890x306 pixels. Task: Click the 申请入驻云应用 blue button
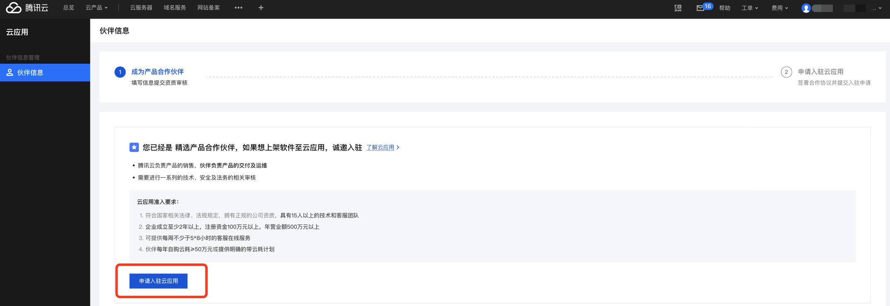tap(159, 281)
